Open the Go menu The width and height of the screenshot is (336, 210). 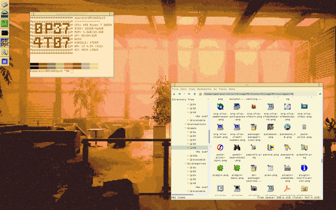click(215, 89)
